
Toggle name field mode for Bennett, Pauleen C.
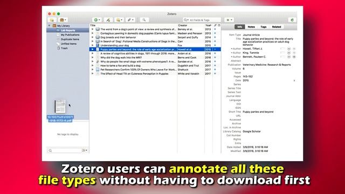(282, 57)
